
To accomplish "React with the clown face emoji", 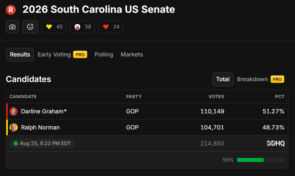I will tap(82, 27).
